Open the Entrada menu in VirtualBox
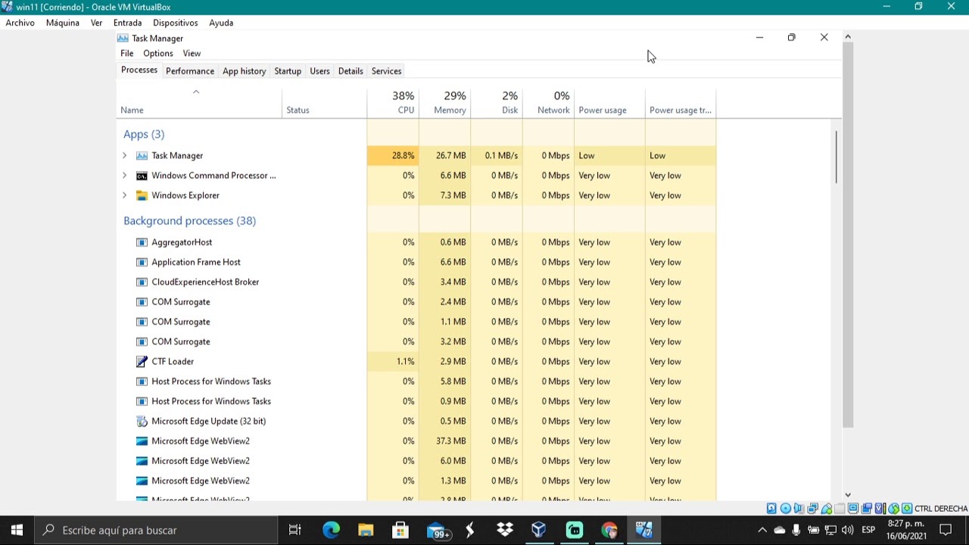Screen dimensions: 969x545 pyautogui.click(x=127, y=23)
